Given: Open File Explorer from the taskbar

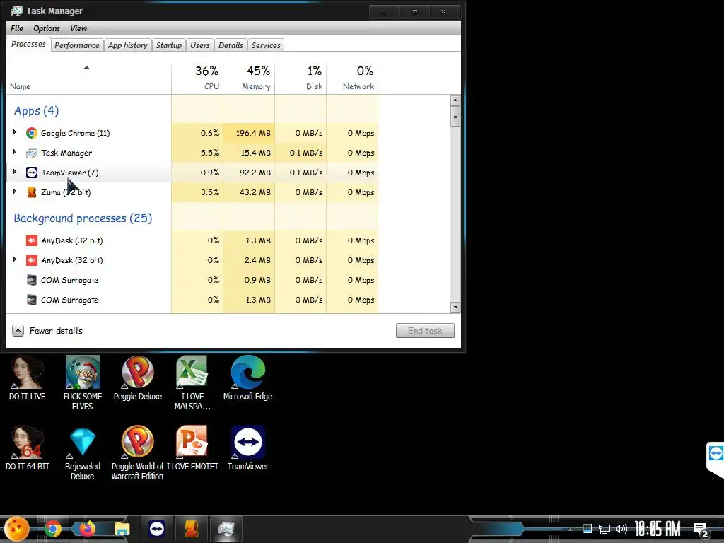Looking at the screenshot, I should [x=122, y=529].
